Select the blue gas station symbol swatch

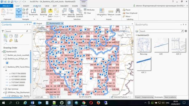point(7,63)
